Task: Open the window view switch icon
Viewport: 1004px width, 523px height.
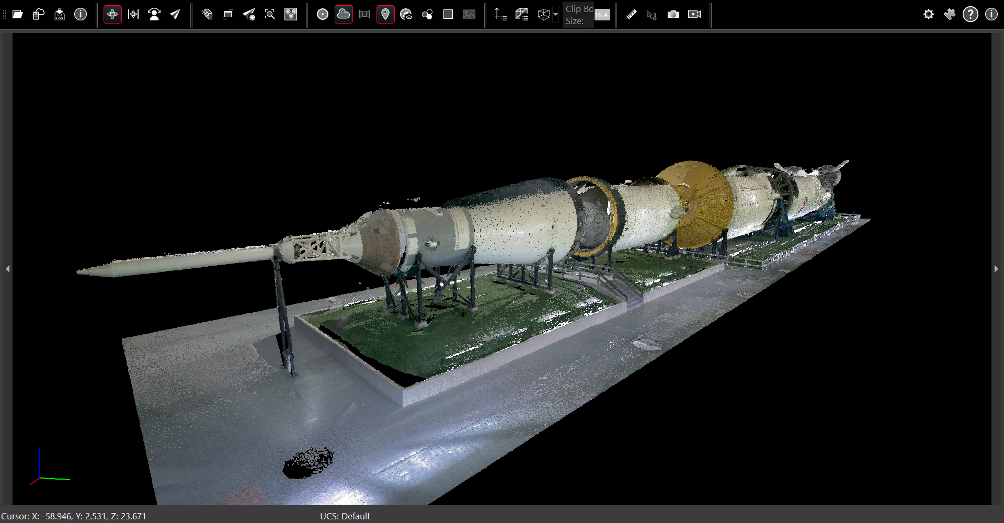Action: (x=228, y=14)
